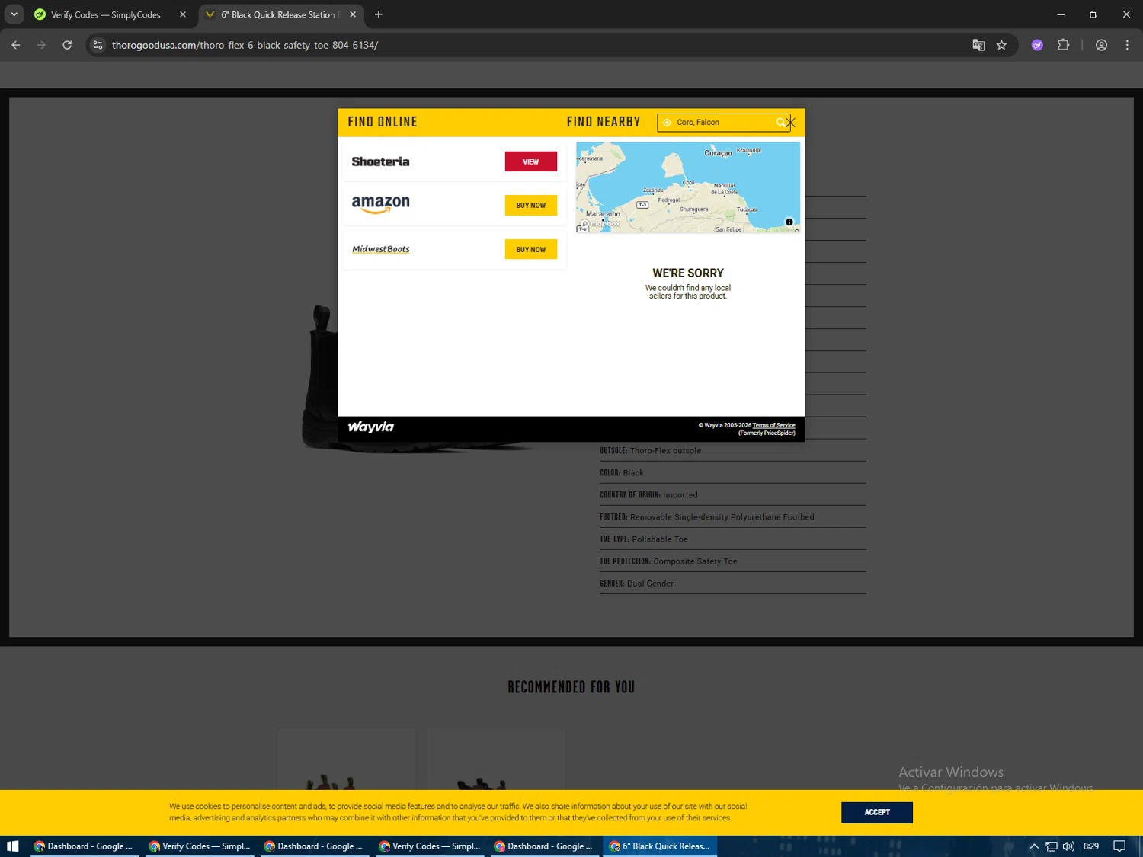The image size is (1143, 857).
Task: Click the Maracaibo label on the map
Action: tap(603, 214)
